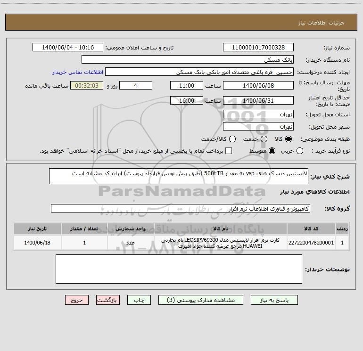Image resolution: width=363 pixels, height=351 pixels.
Task: Click the شهر محل تحویل field تهران
Action: 258,127
